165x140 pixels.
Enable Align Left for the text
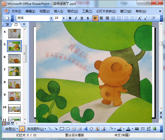pyautogui.click(x=95, y=18)
